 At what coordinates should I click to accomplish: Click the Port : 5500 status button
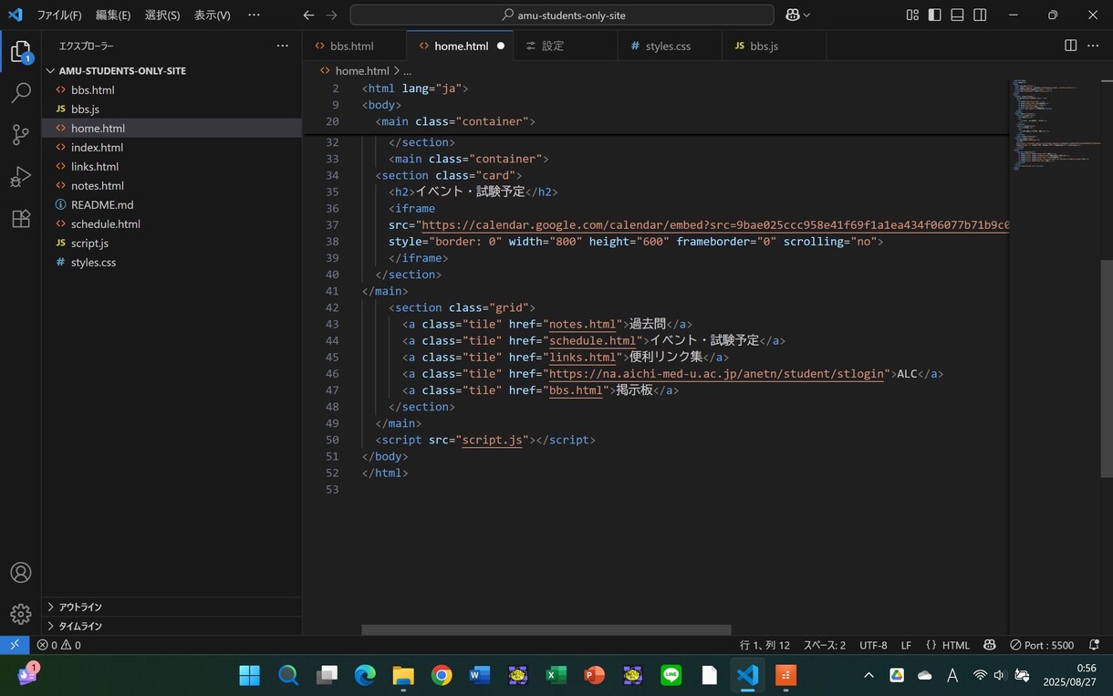(1042, 645)
